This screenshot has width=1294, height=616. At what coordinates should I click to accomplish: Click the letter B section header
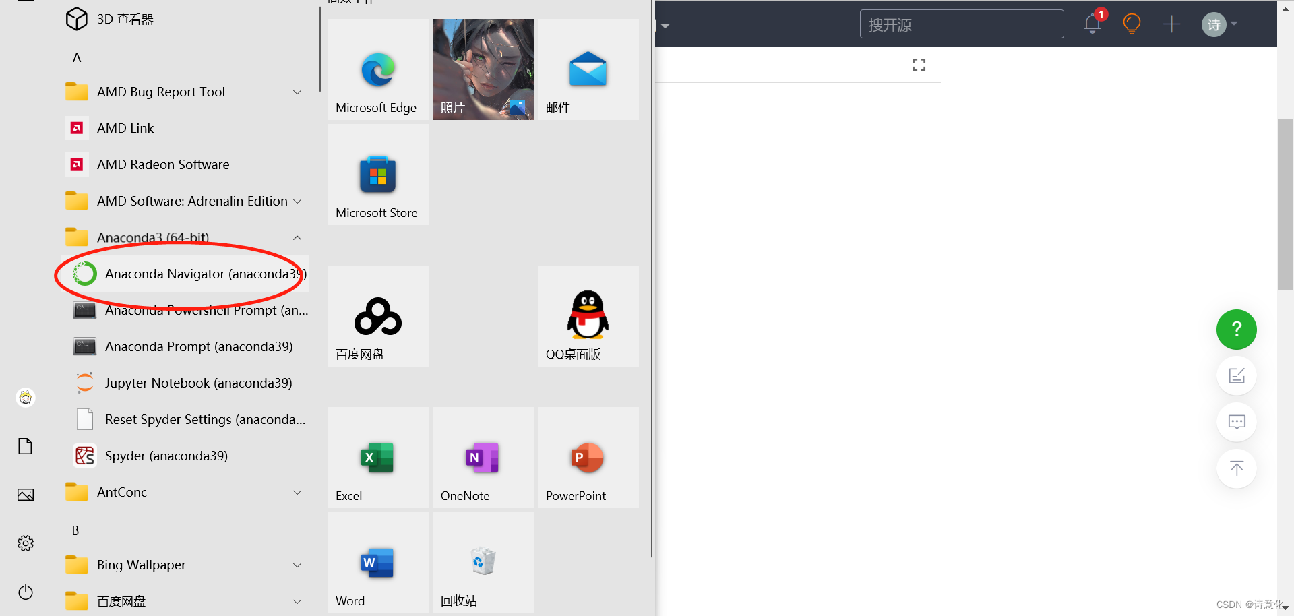(x=75, y=530)
